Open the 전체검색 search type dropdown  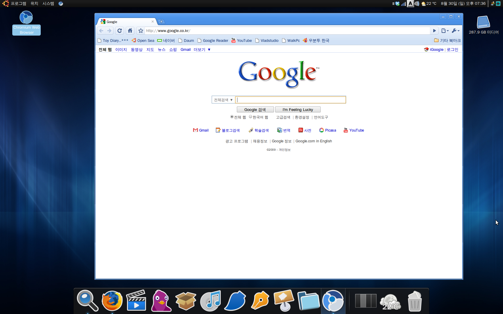pyautogui.click(x=223, y=100)
